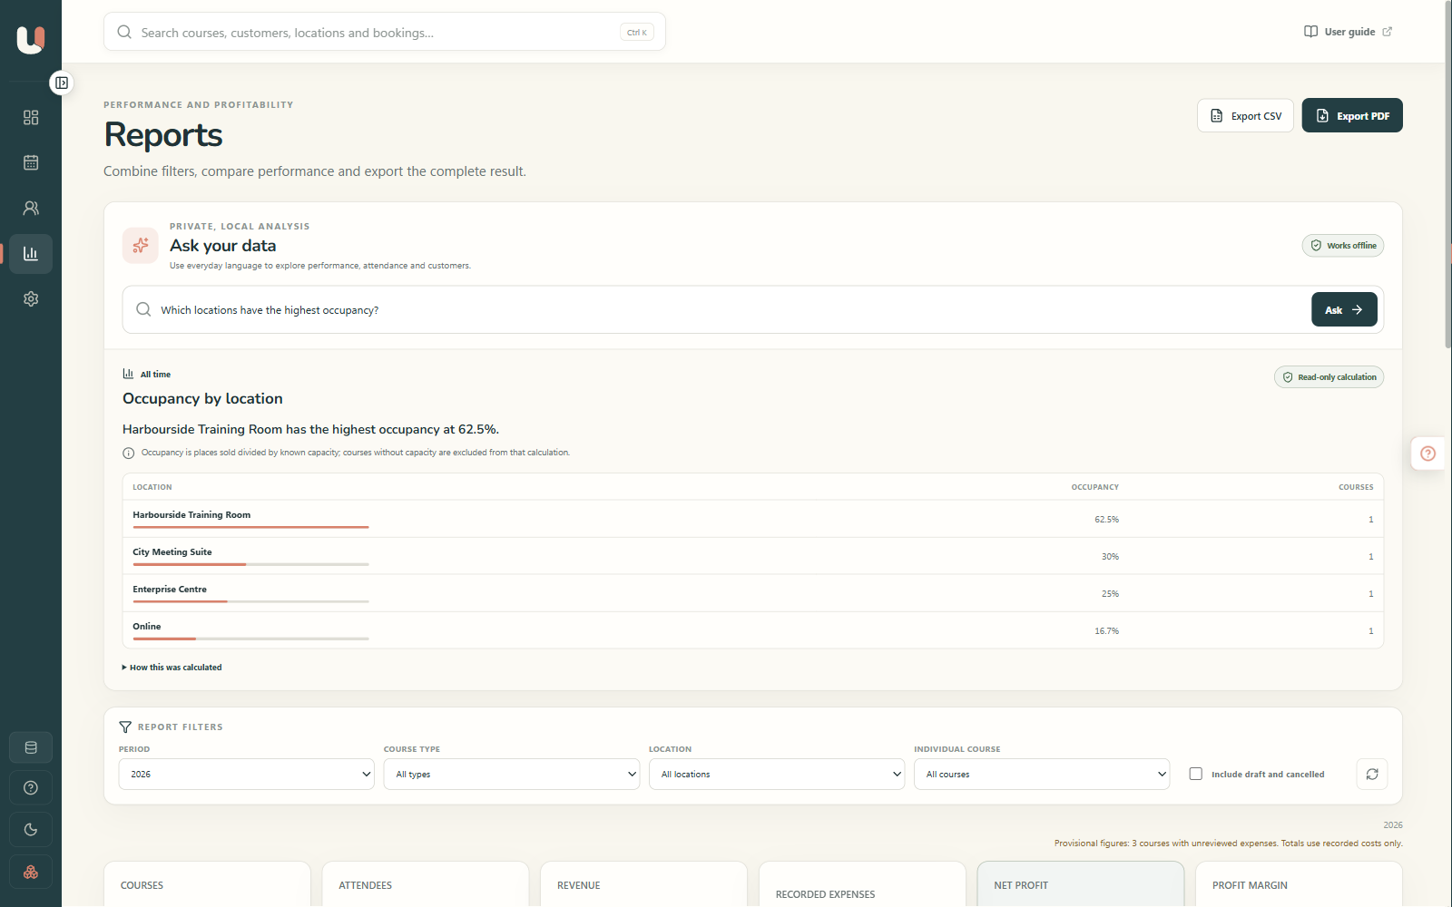Click the app logo in sidebar
Viewport: 1452px width, 907px height.
coord(31,40)
